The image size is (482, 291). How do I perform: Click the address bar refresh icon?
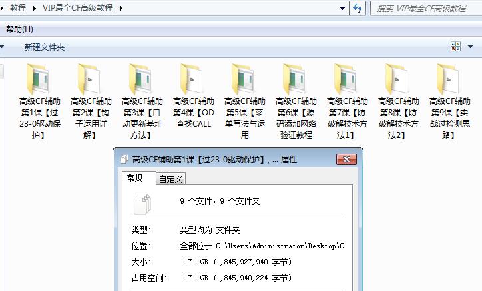pos(358,8)
